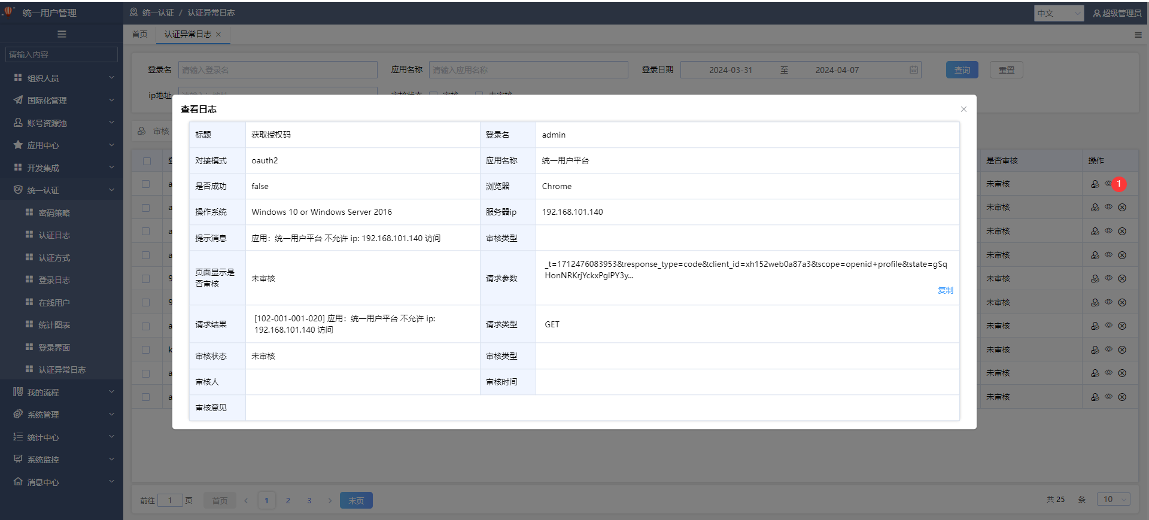
Task: Click the eye view icon in first row
Action: click(1108, 183)
